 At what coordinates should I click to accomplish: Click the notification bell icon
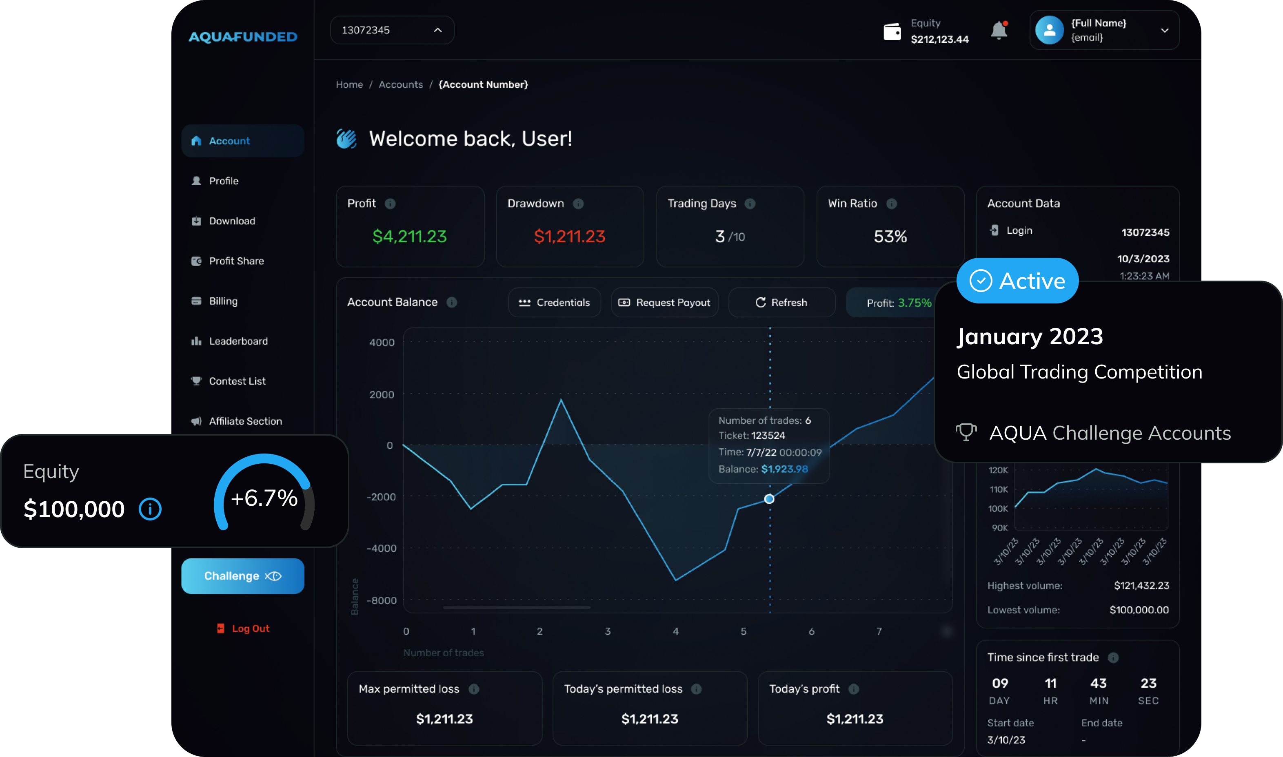999,31
